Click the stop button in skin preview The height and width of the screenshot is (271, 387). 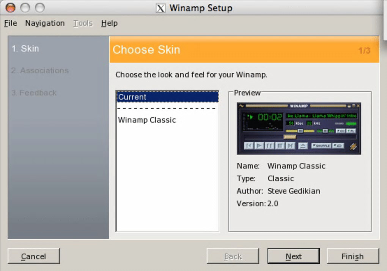pyautogui.click(x=280, y=146)
